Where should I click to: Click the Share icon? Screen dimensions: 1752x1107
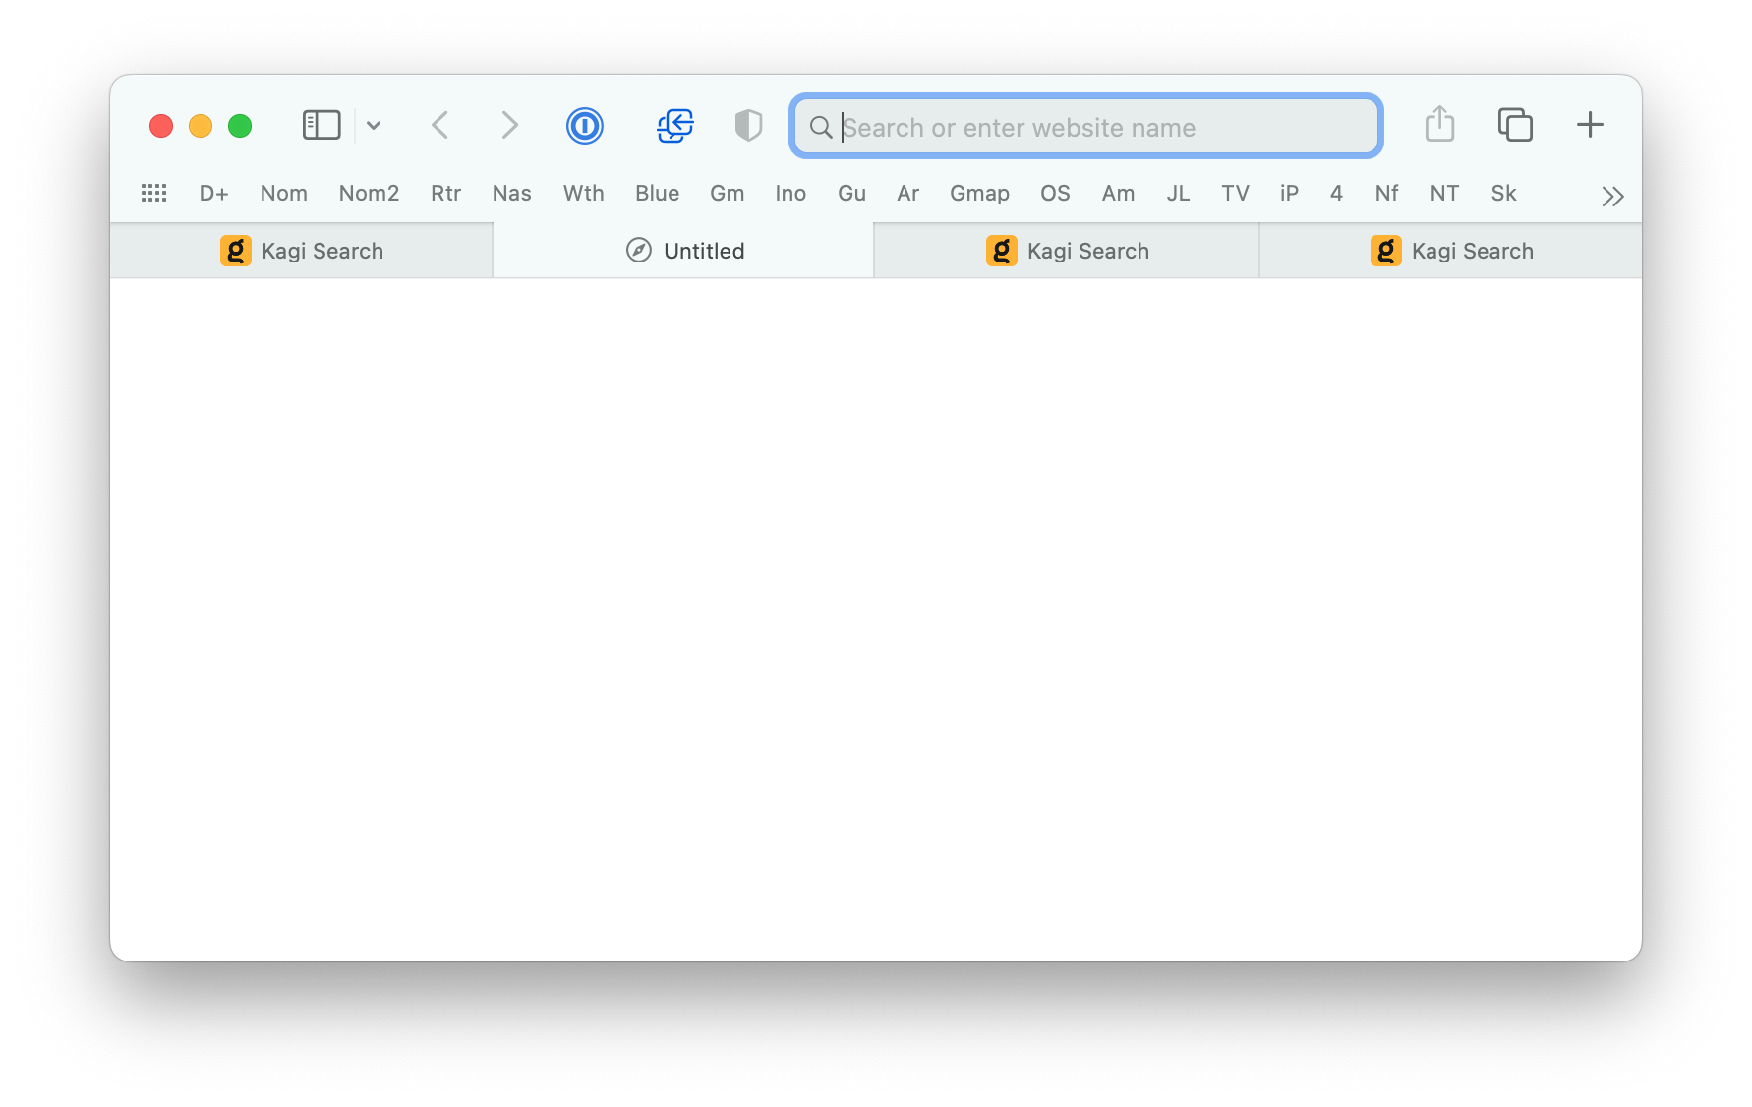point(1439,125)
